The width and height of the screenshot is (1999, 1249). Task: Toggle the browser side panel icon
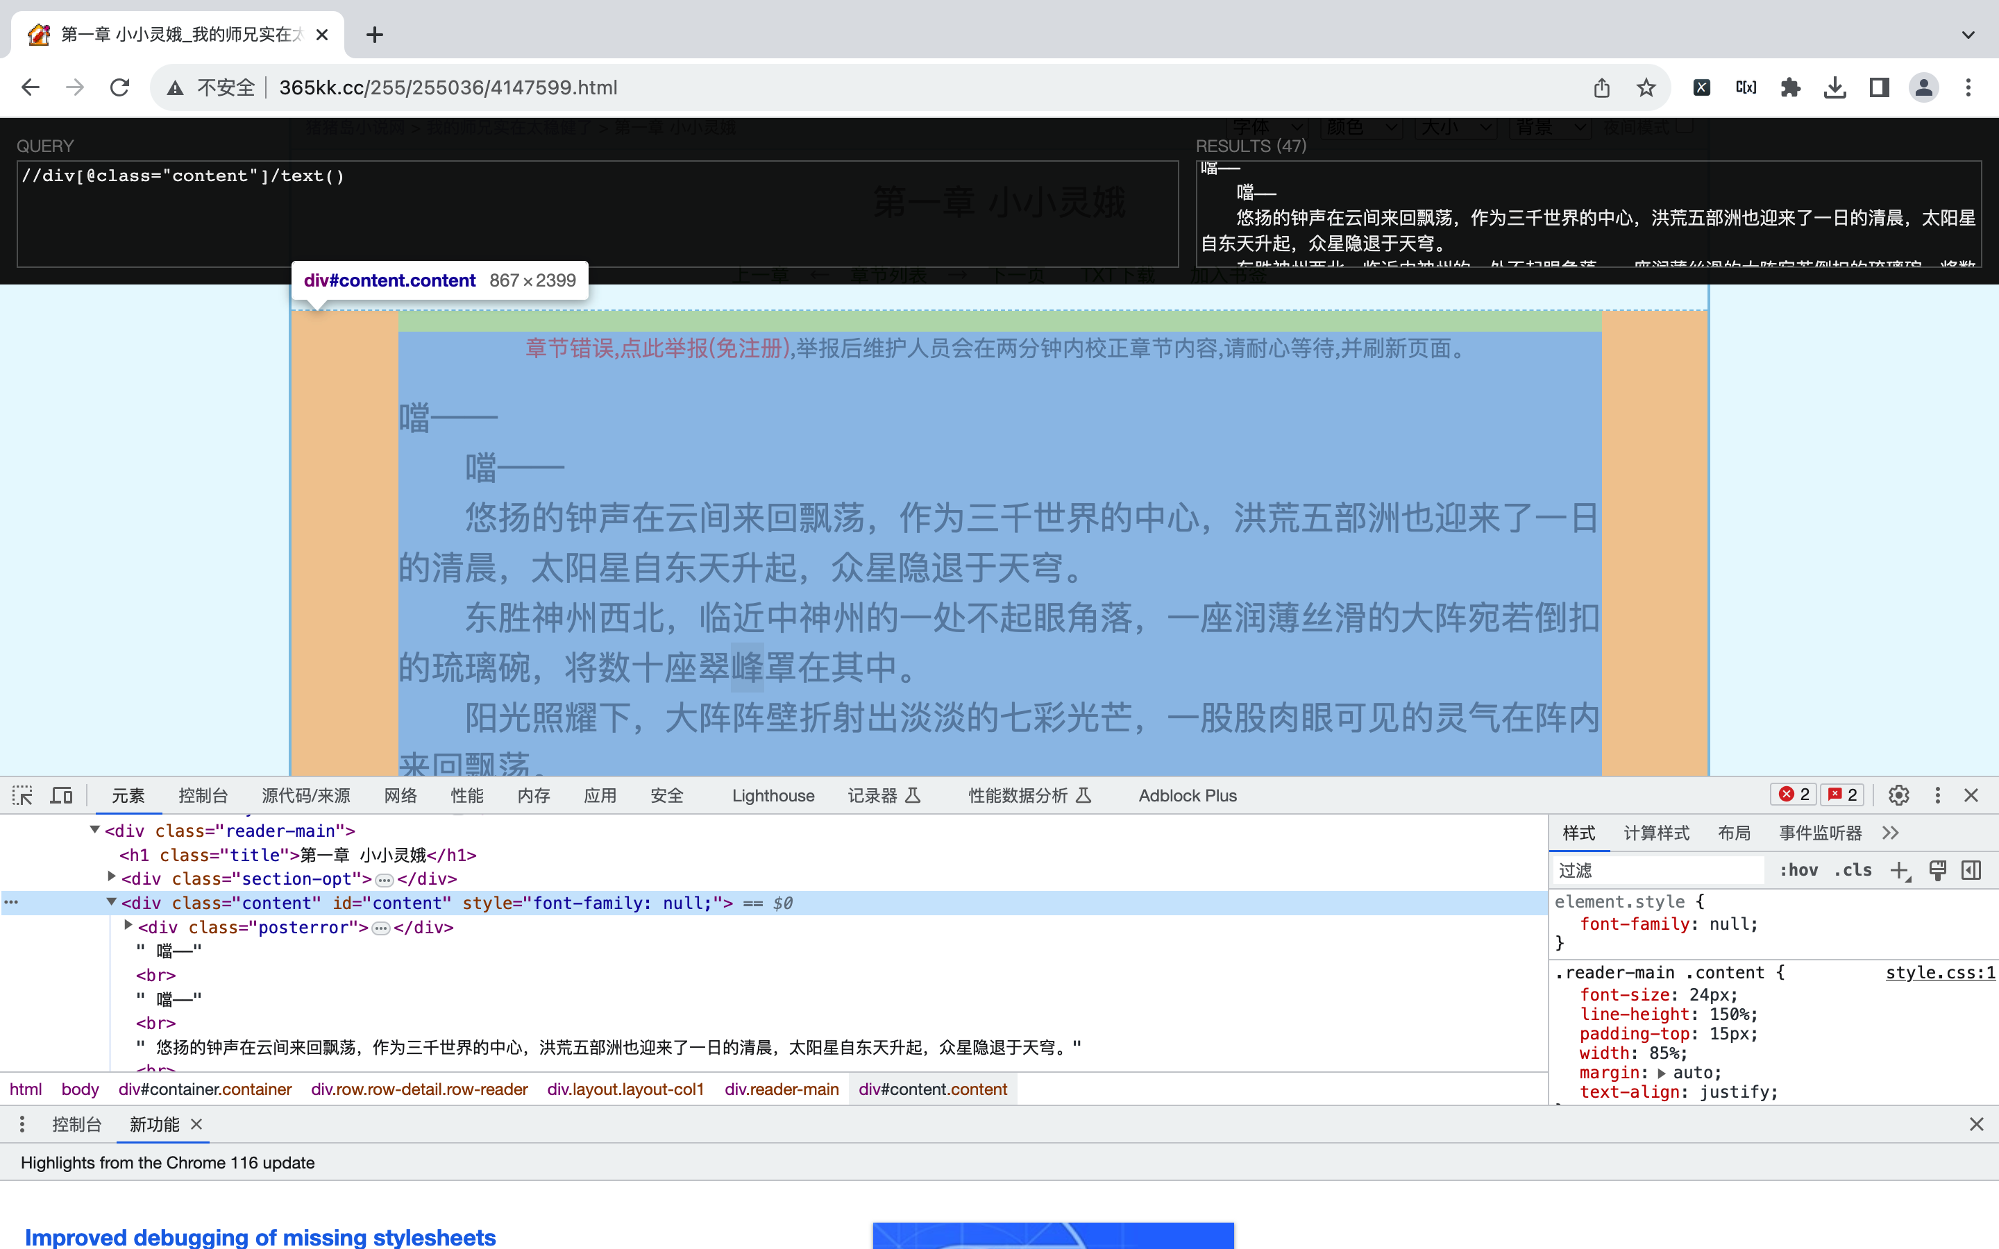1879,87
